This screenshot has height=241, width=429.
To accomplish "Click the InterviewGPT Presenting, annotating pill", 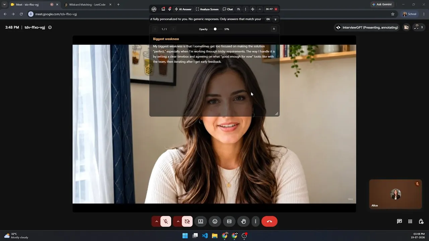I will 367,27.
